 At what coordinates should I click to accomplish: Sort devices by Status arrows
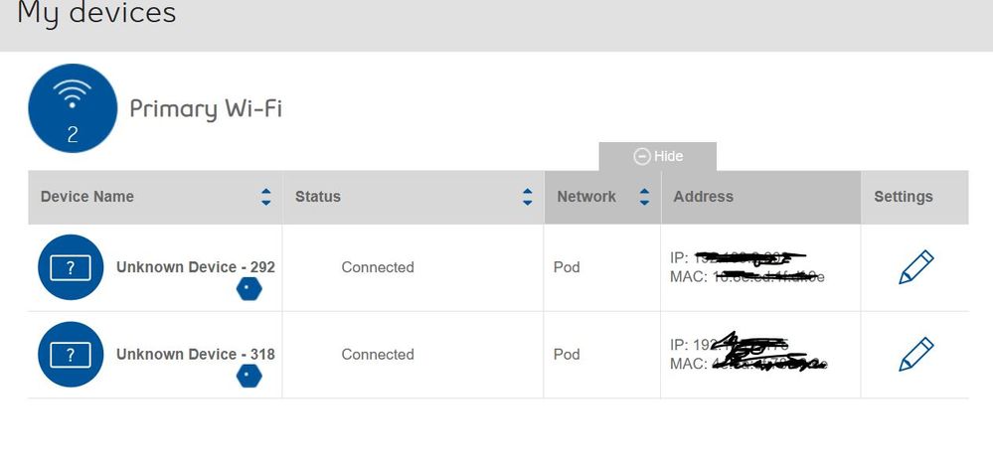[527, 197]
